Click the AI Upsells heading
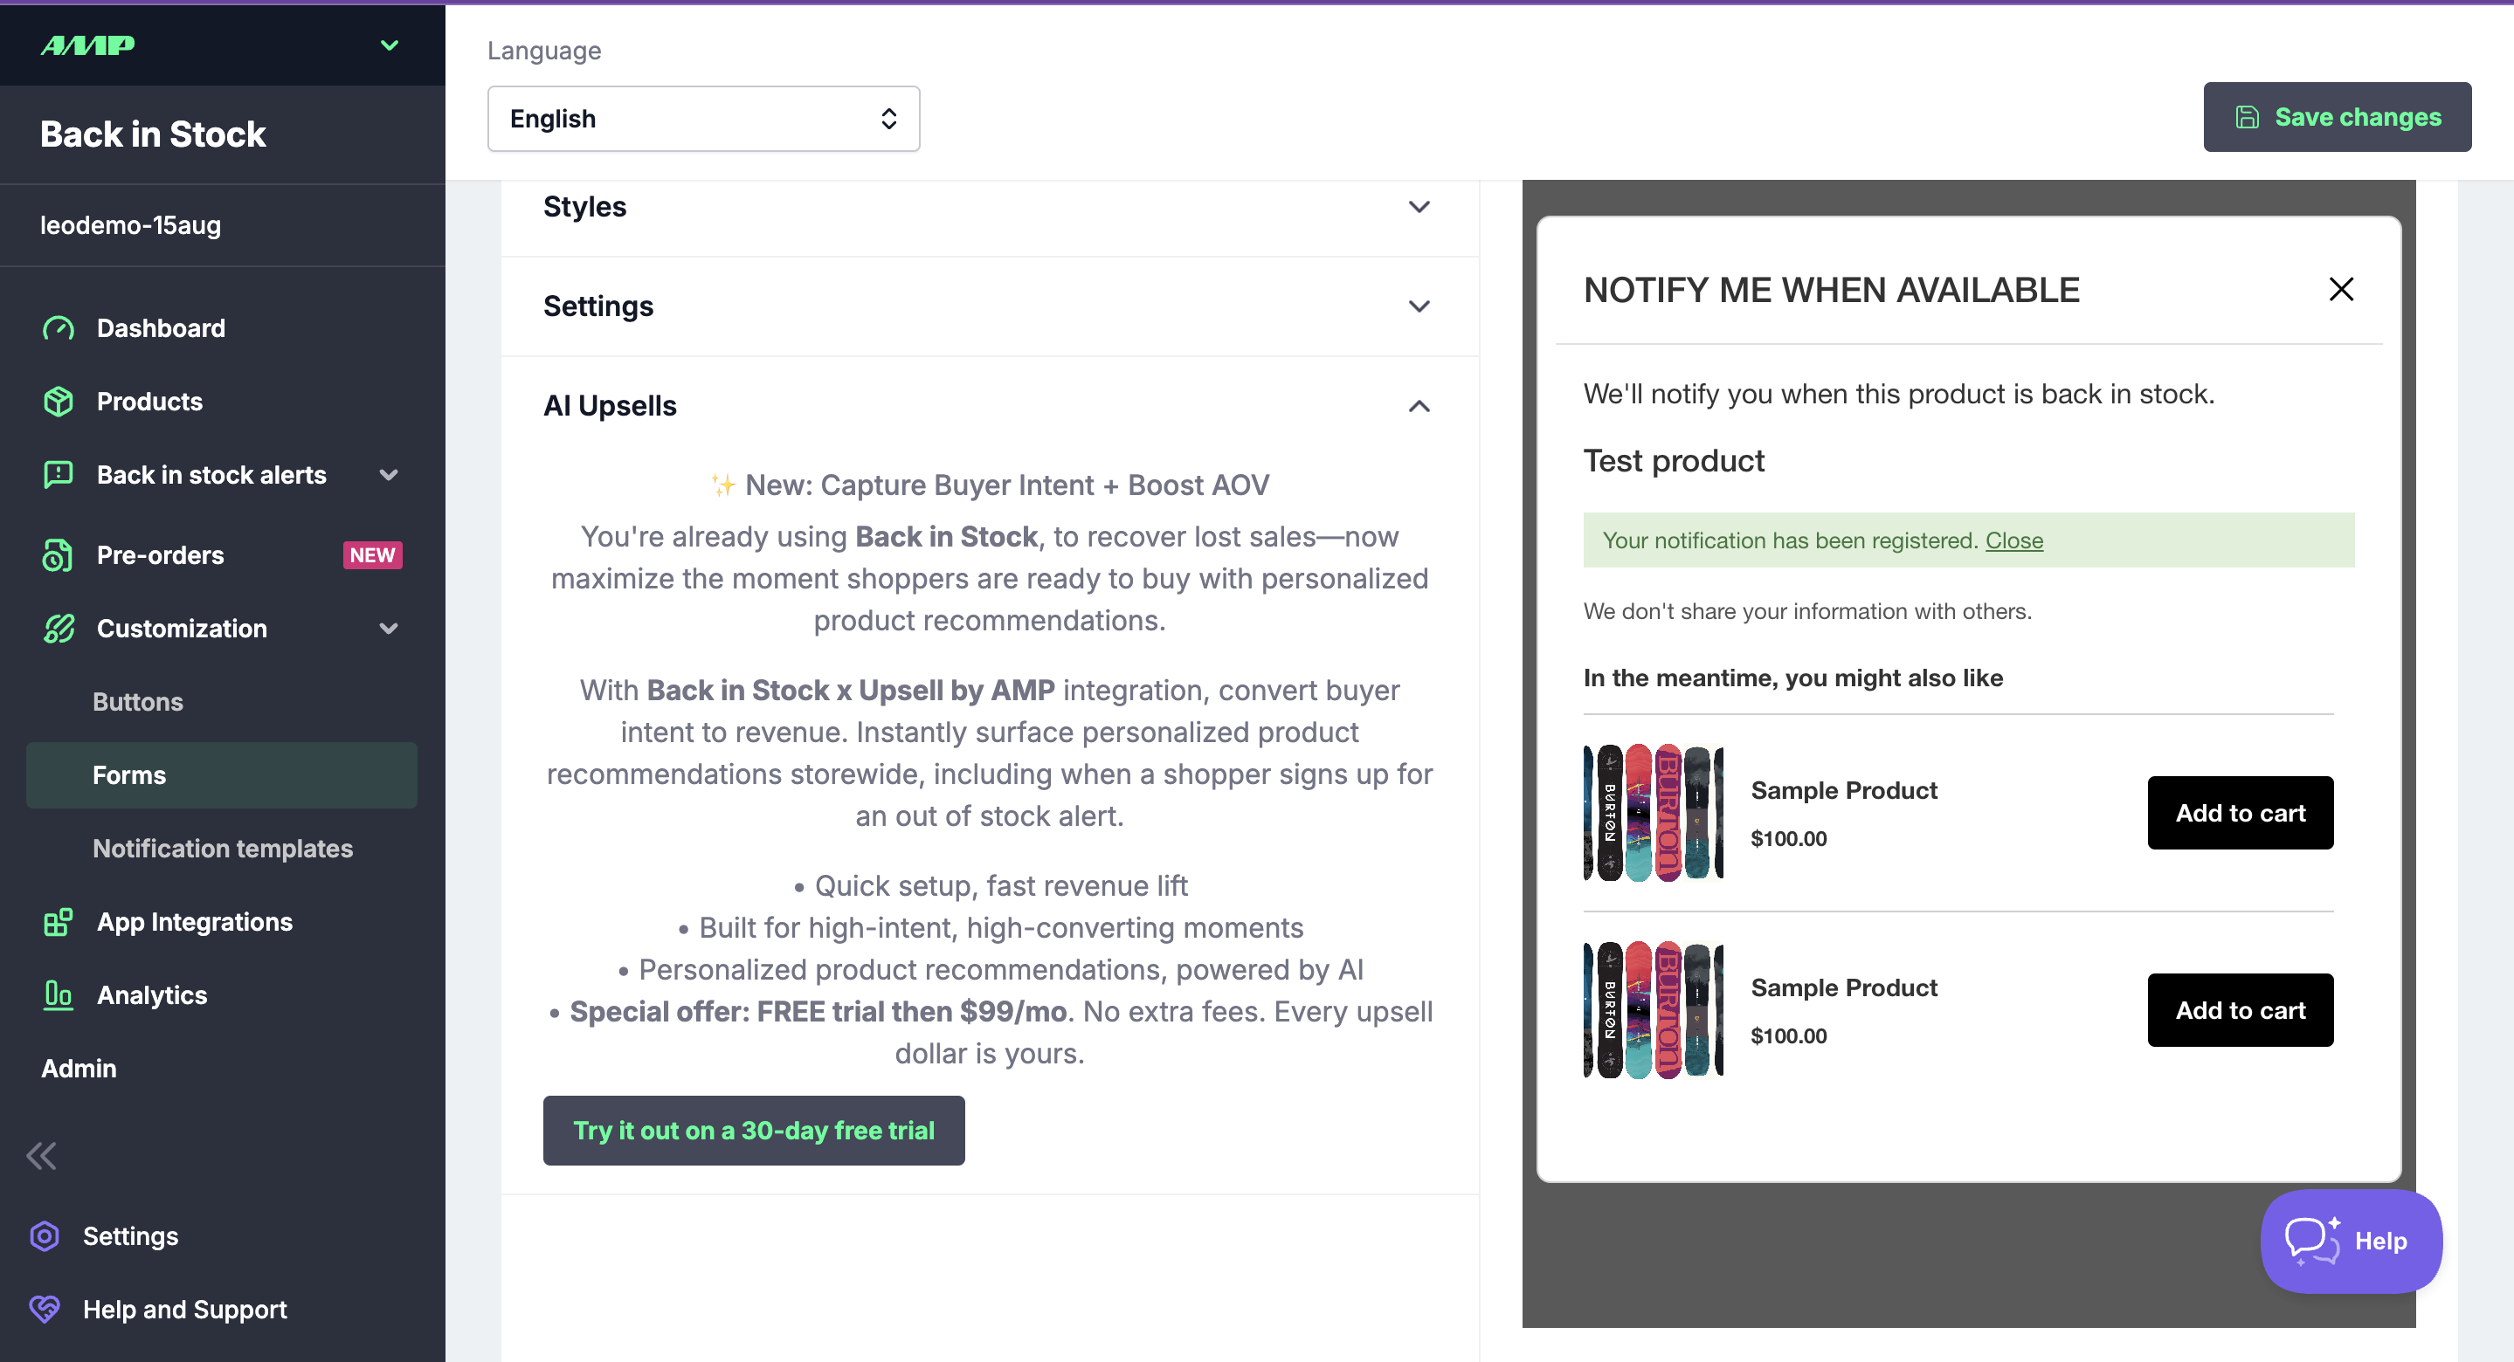 (x=610, y=406)
